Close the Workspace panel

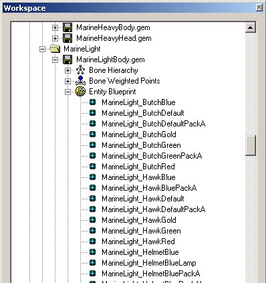(x=259, y=7)
